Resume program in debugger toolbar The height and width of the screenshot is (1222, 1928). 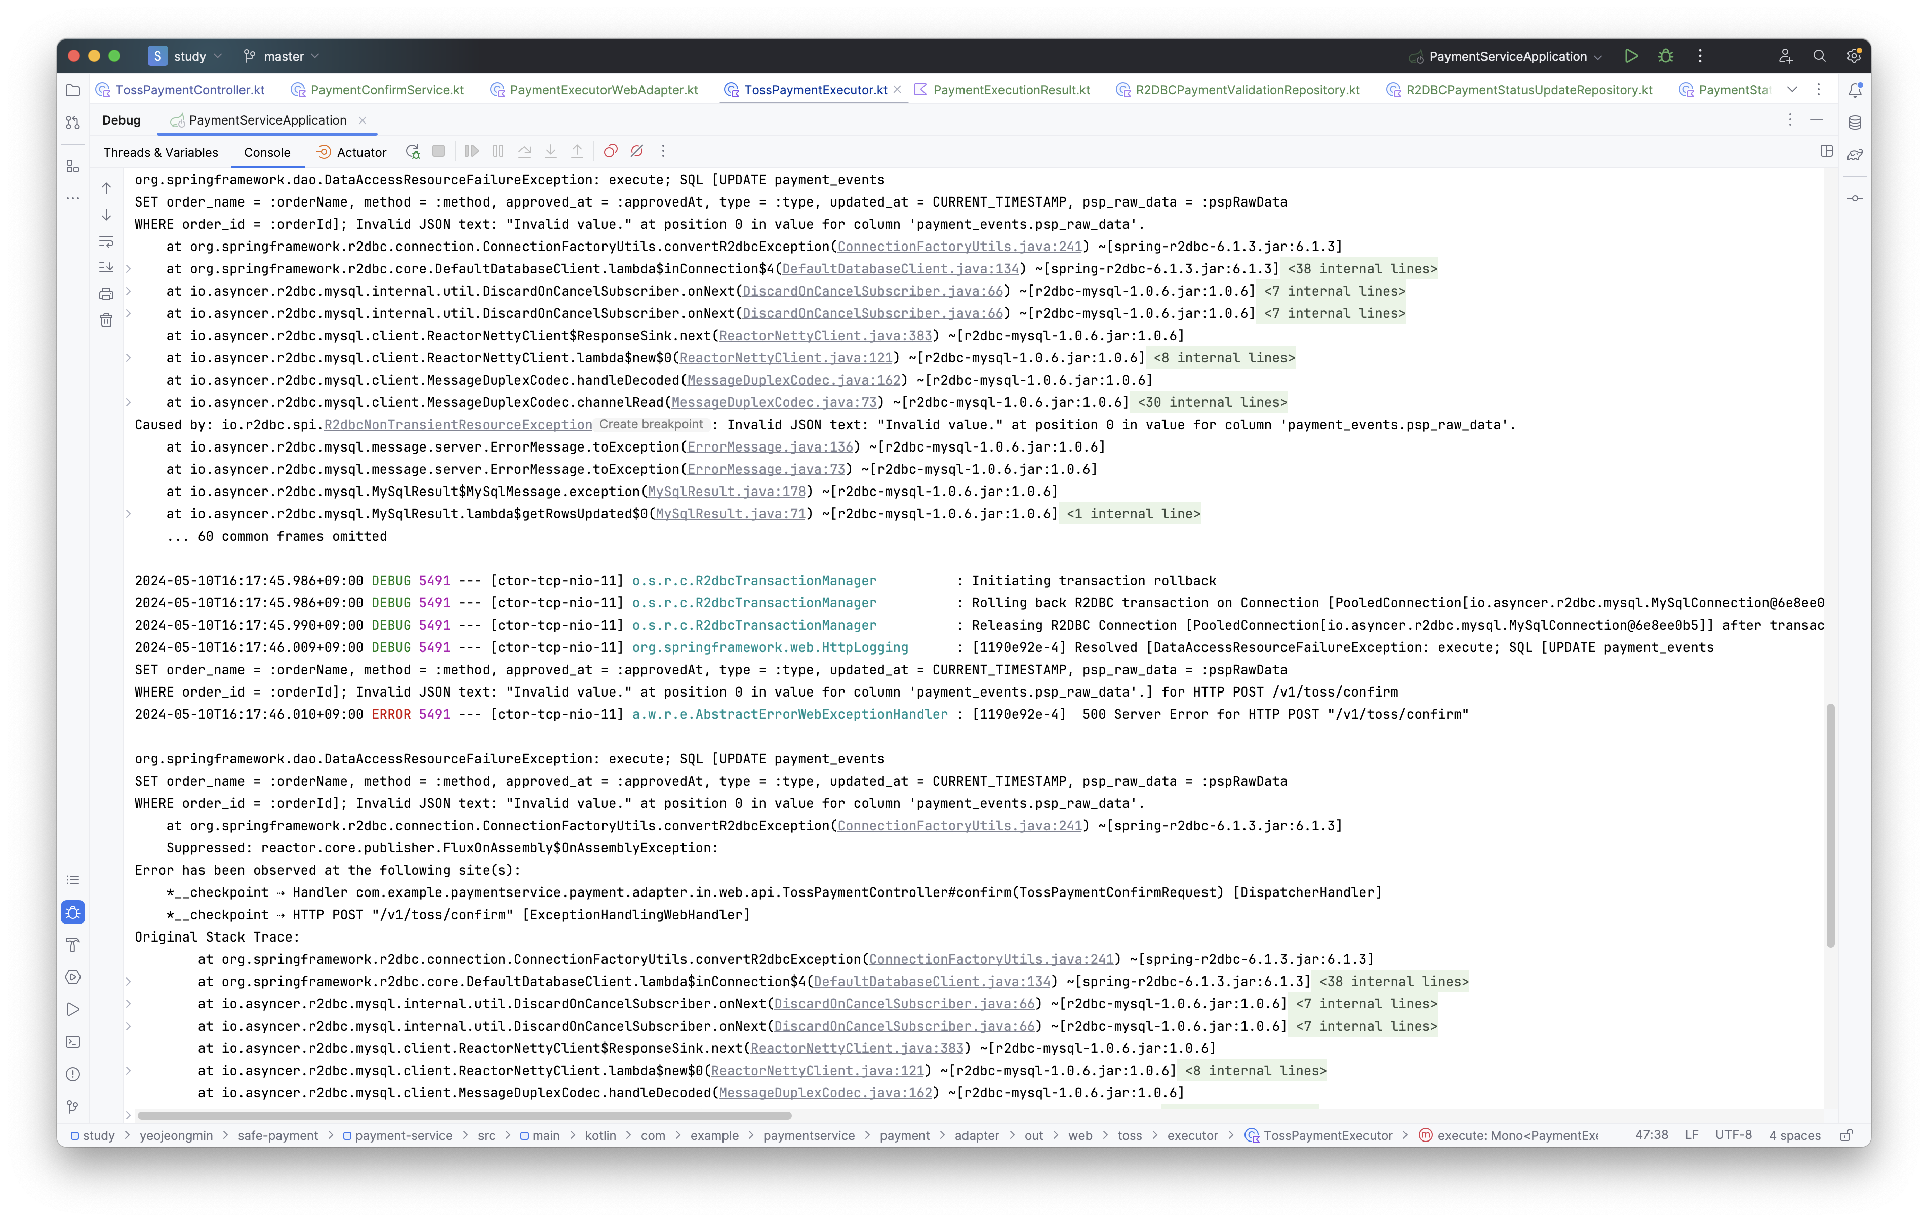click(x=471, y=151)
